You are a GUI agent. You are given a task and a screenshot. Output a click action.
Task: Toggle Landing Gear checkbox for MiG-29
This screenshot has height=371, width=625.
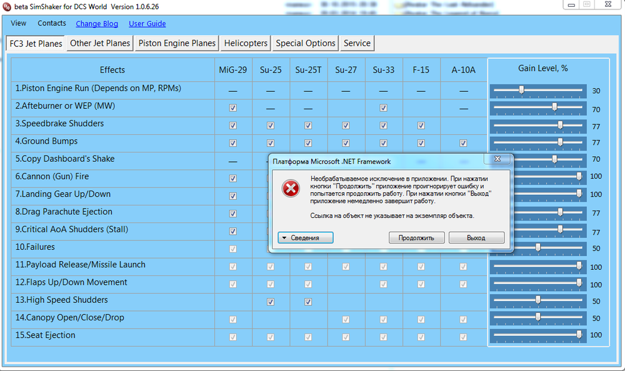(x=232, y=196)
